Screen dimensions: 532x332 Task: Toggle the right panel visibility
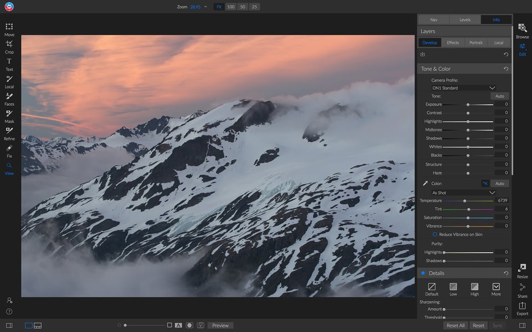pyautogui.click(x=522, y=325)
